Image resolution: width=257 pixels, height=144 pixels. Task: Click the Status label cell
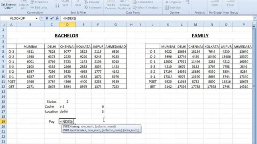click(x=52, y=102)
